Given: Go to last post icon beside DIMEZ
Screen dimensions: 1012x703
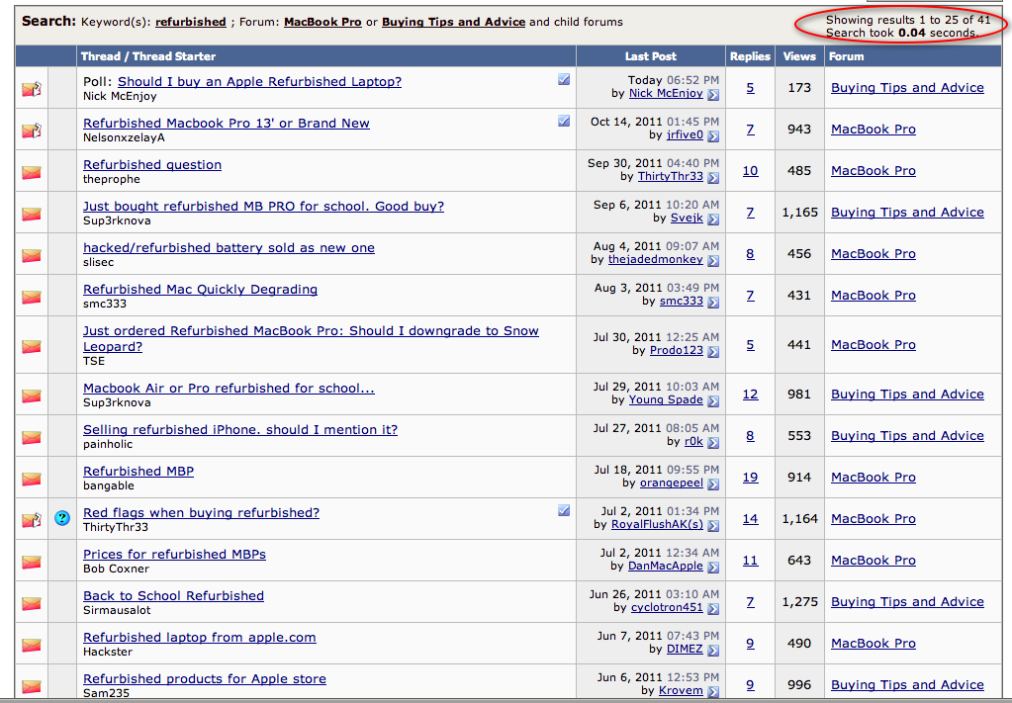Looking at the screenshot, I should (x=713, y=651).
